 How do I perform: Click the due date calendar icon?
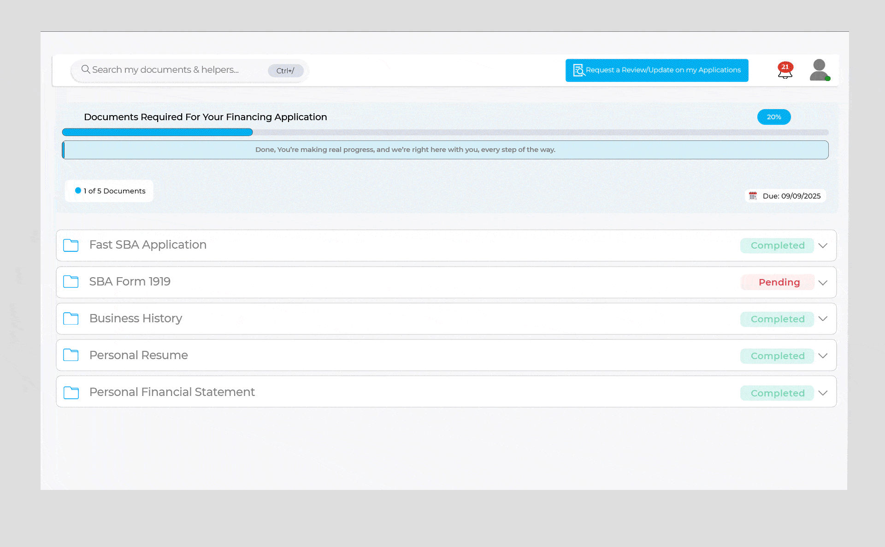click(x=753, y=196)
